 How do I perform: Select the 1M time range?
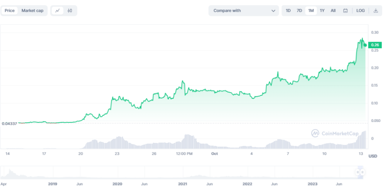pos(311,11)
